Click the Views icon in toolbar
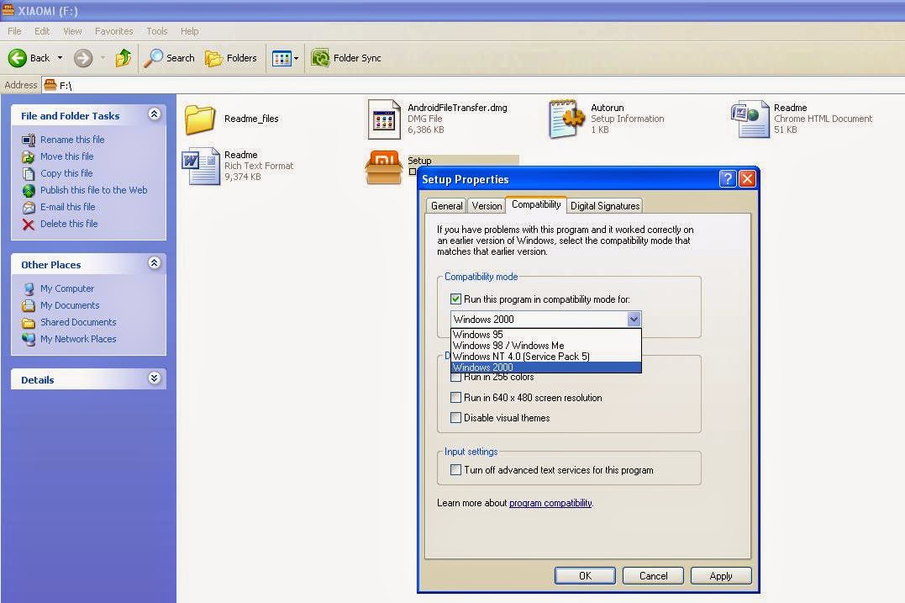The image size is (905, 603). pos(281,58)
